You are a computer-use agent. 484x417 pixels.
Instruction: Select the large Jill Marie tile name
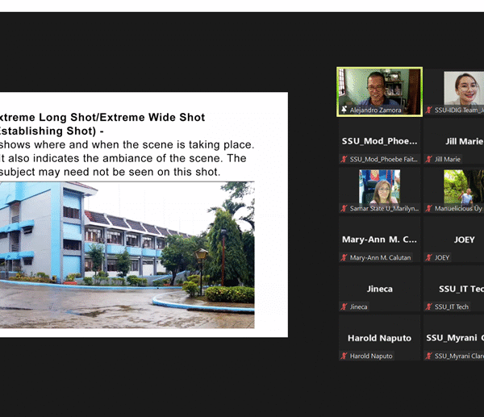click(465, 141)
